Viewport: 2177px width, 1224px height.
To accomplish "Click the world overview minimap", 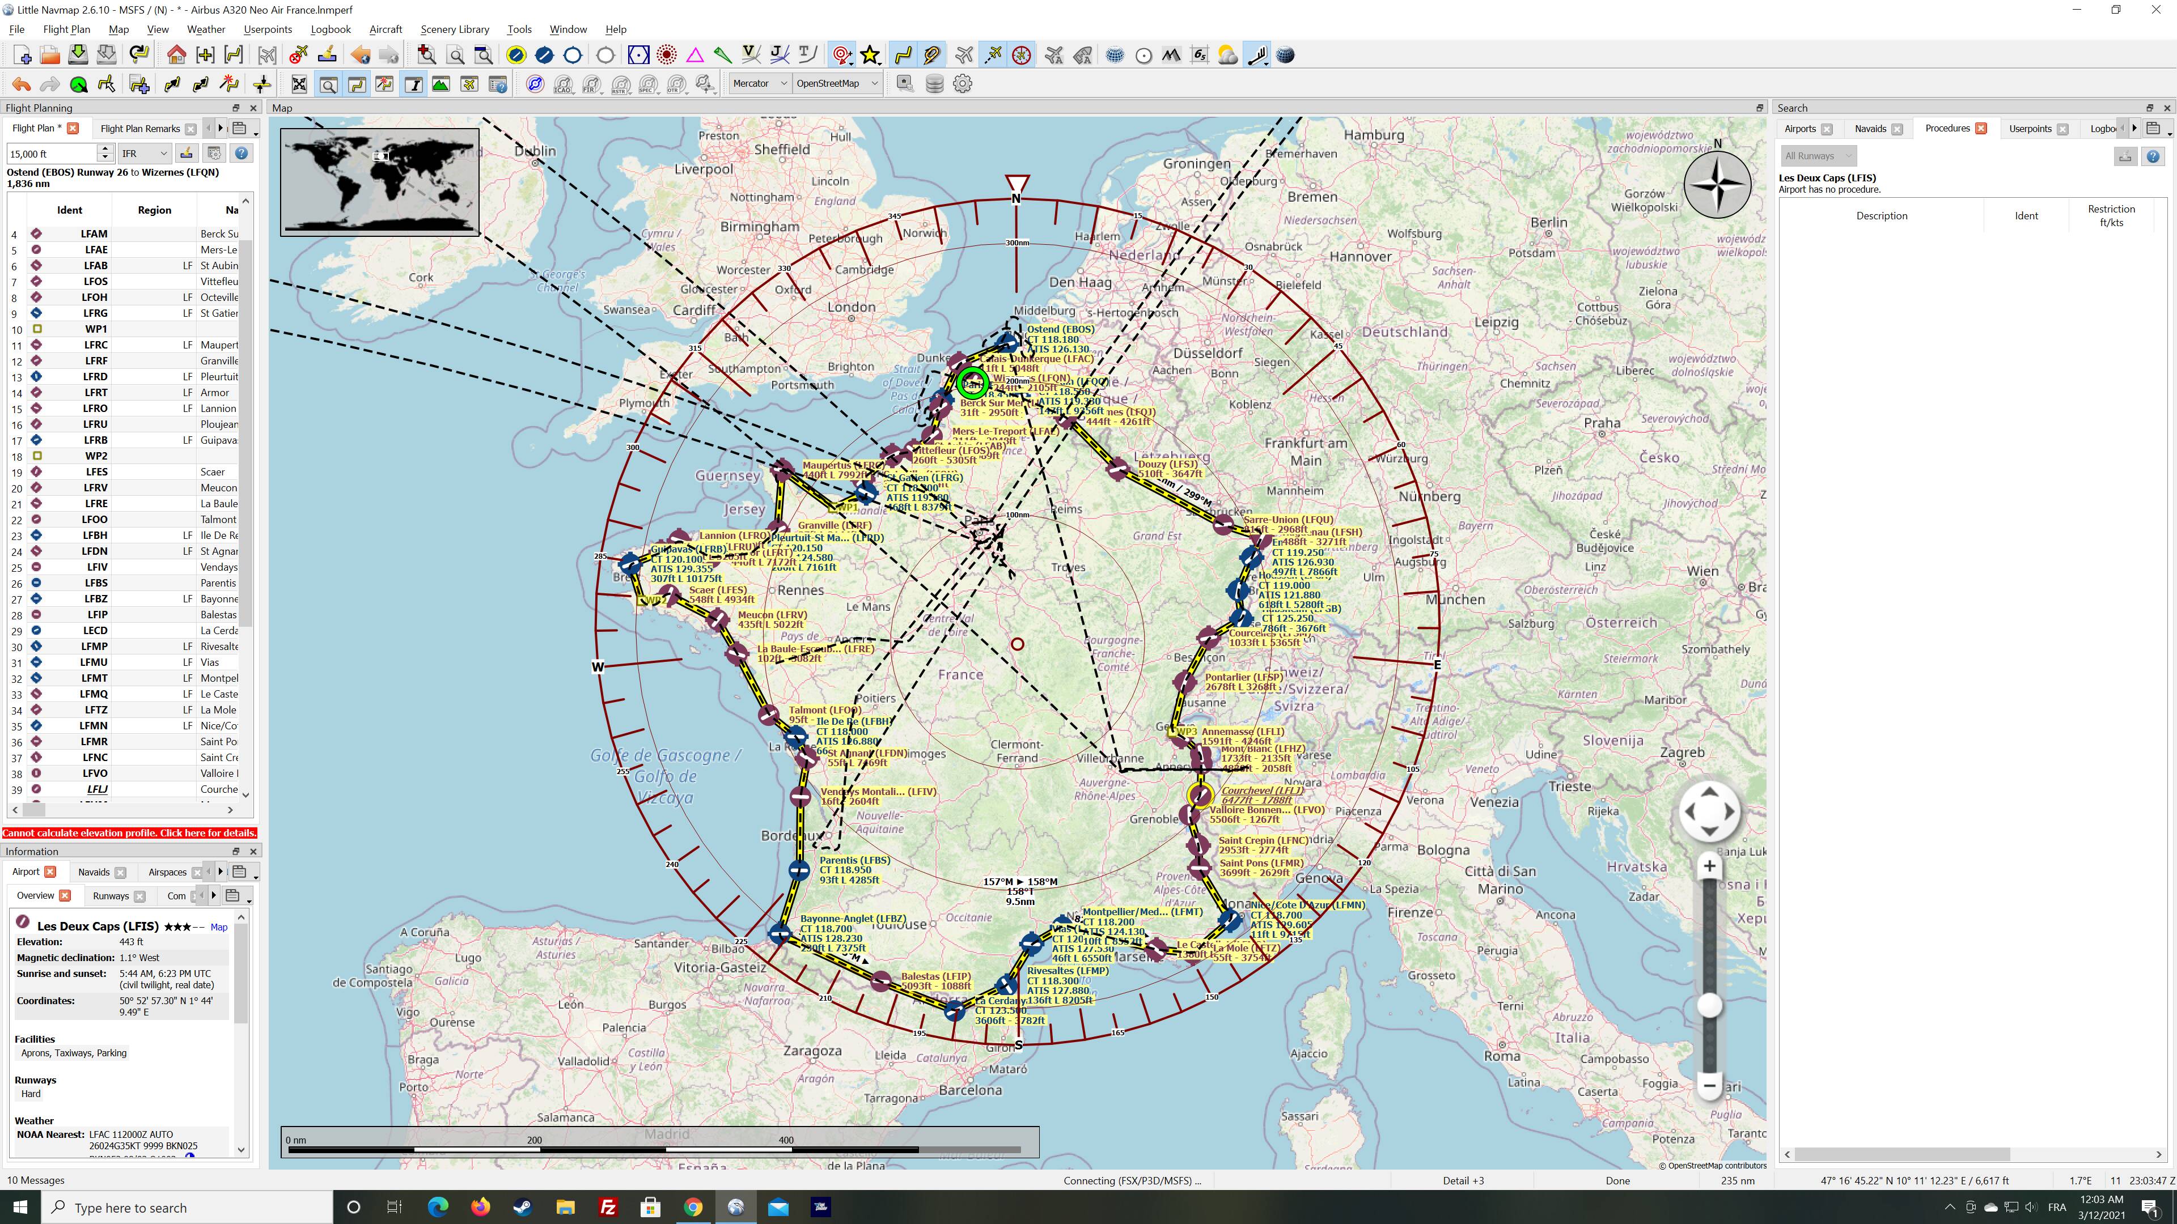I will point(380,181).
